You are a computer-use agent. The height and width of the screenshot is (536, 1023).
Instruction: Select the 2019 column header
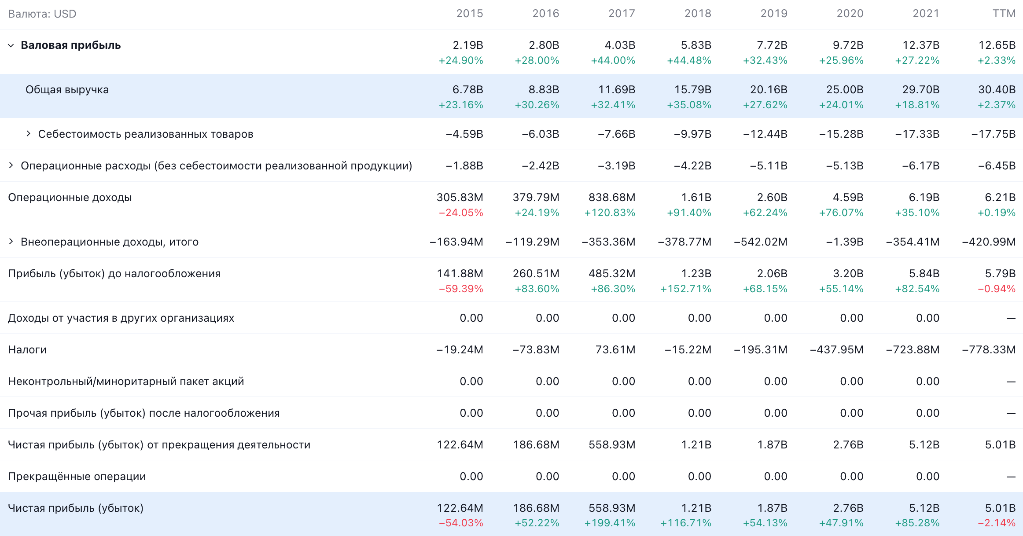click(774, 14)
